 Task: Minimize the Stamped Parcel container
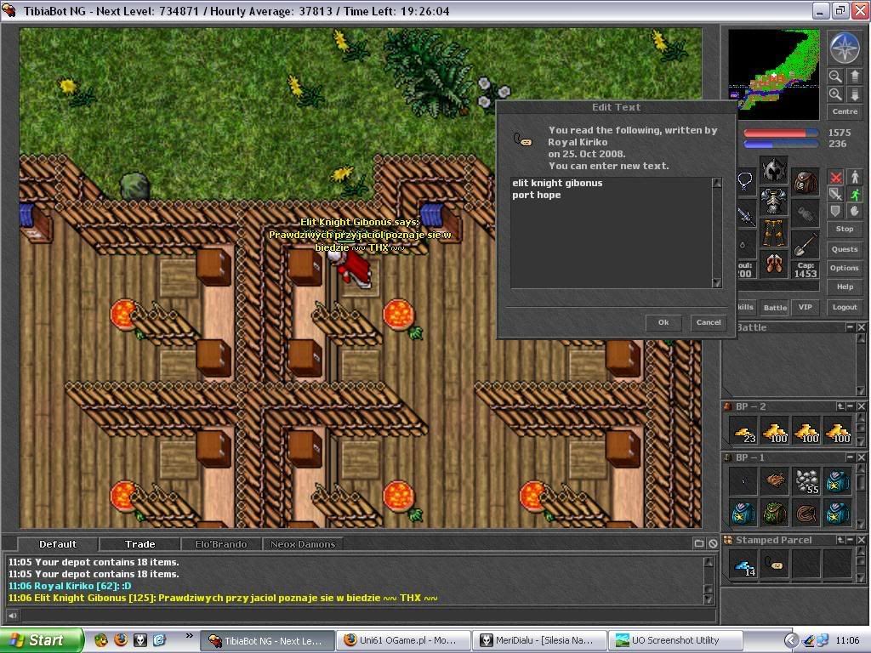[850, 540]
